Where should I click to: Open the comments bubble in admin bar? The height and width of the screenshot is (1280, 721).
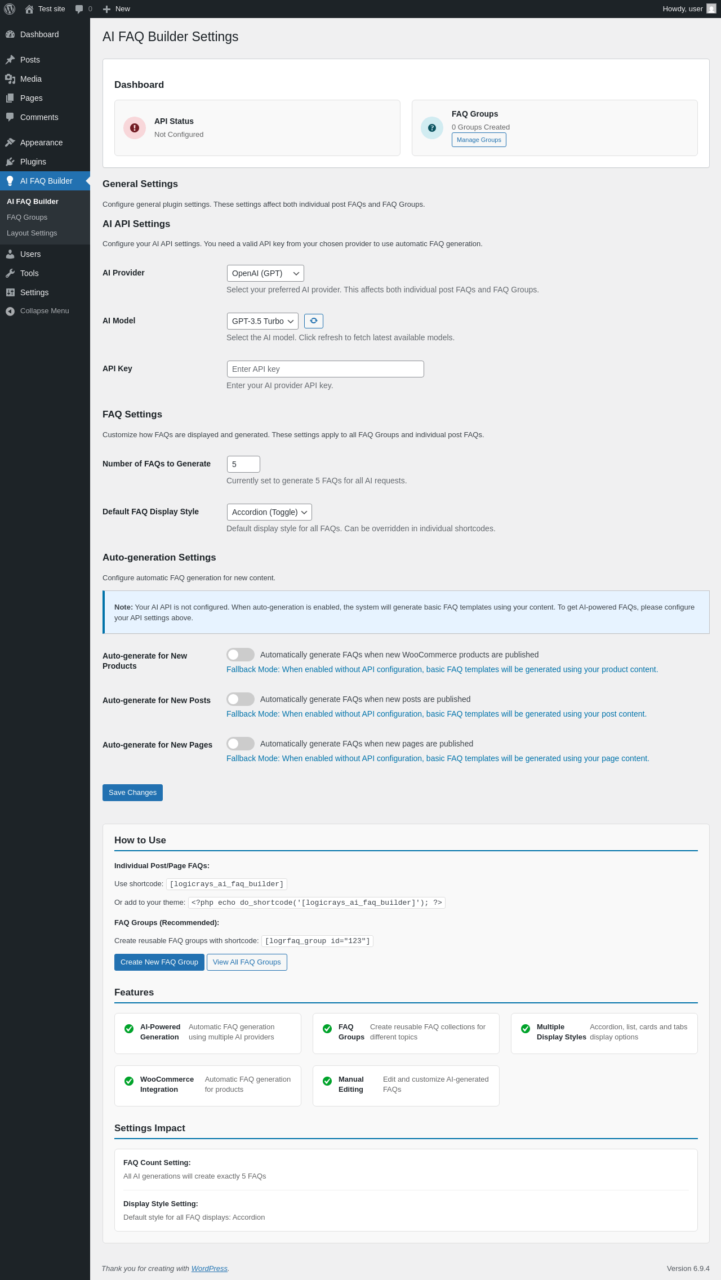tap(79, 9)
